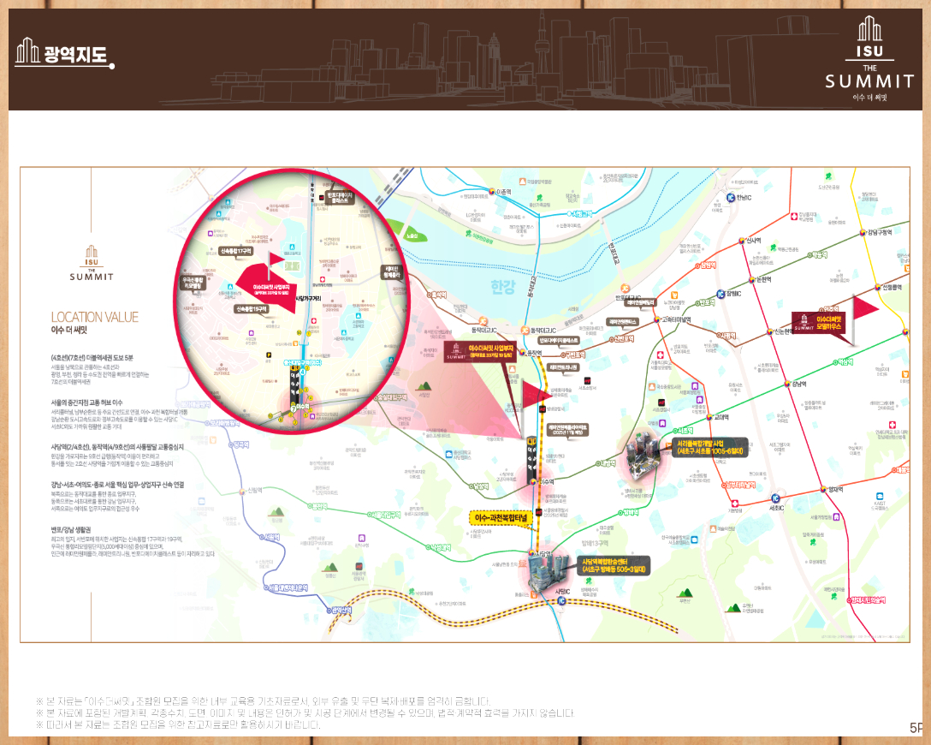Click the 5P page number
The width and height of the screenshot is (931, 745).
pos(916,727)
